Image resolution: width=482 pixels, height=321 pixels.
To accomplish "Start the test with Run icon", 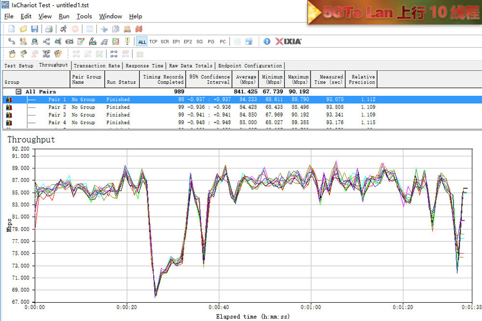I will point(63,29).
